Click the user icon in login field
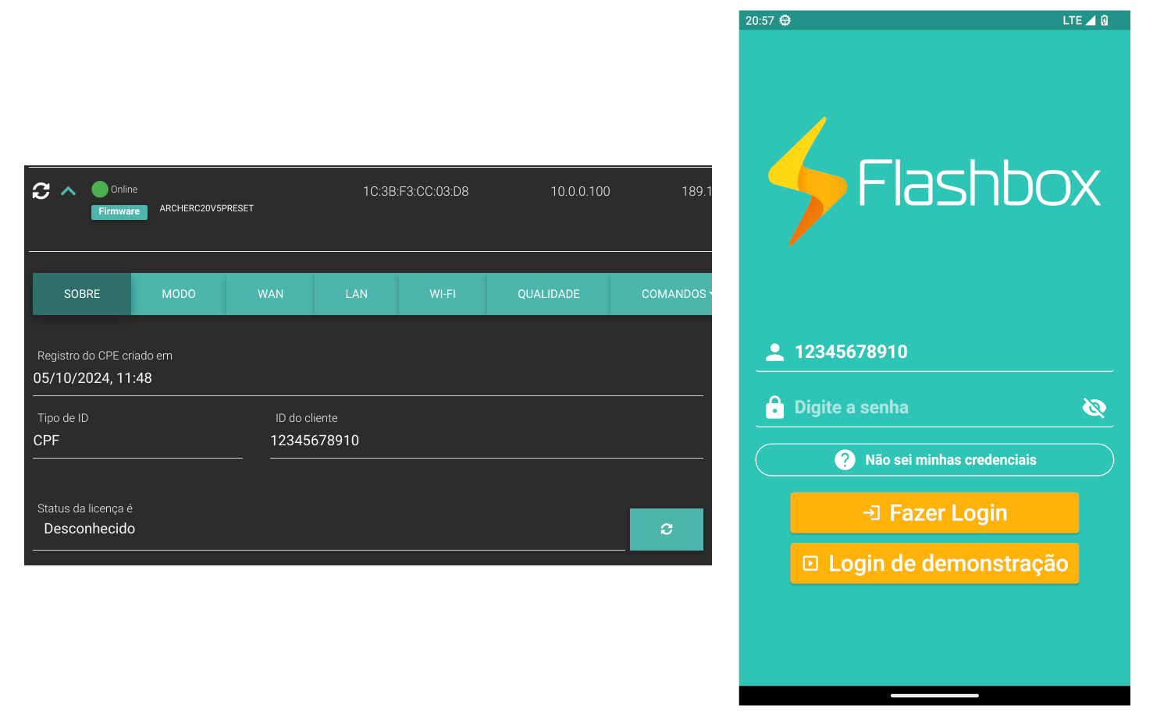This screenshot has height=712, width=1171. pyautogui.click(x=774, y=352)
